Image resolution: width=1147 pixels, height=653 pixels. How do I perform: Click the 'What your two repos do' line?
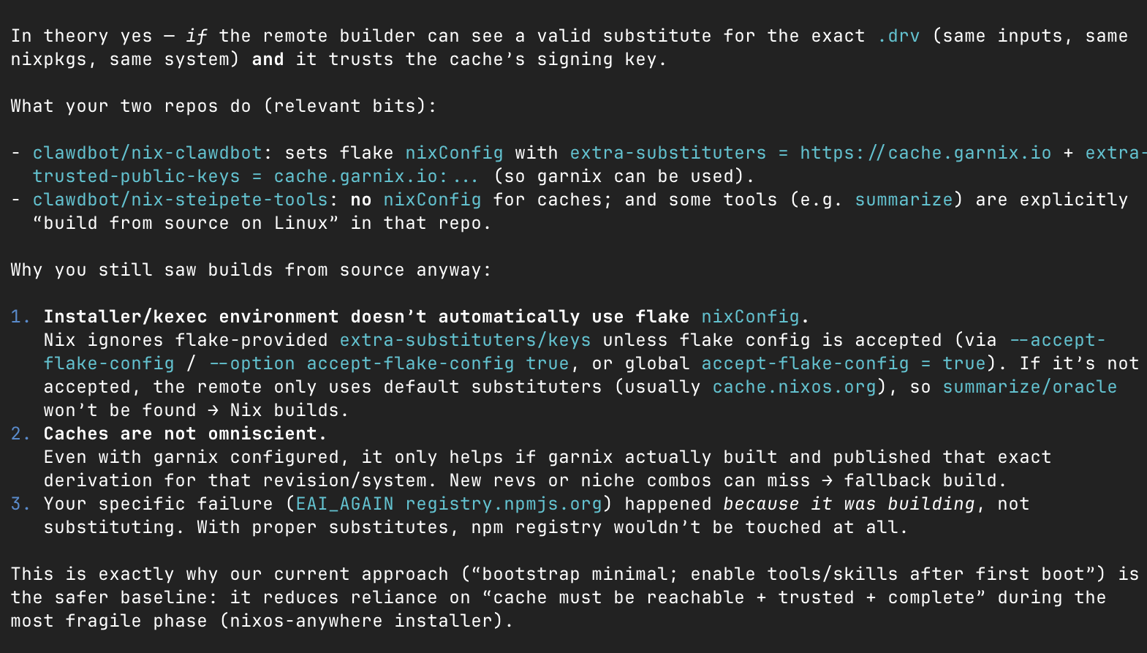click(x=223, y=106)
